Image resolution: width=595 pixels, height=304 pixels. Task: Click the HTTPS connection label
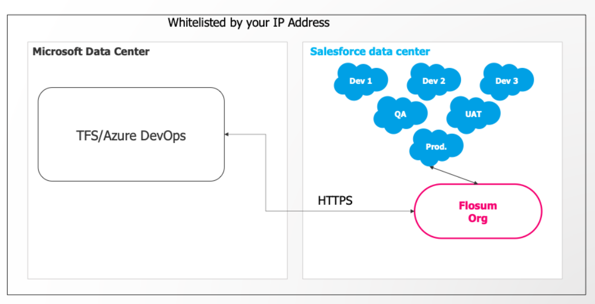click(335, 200)
